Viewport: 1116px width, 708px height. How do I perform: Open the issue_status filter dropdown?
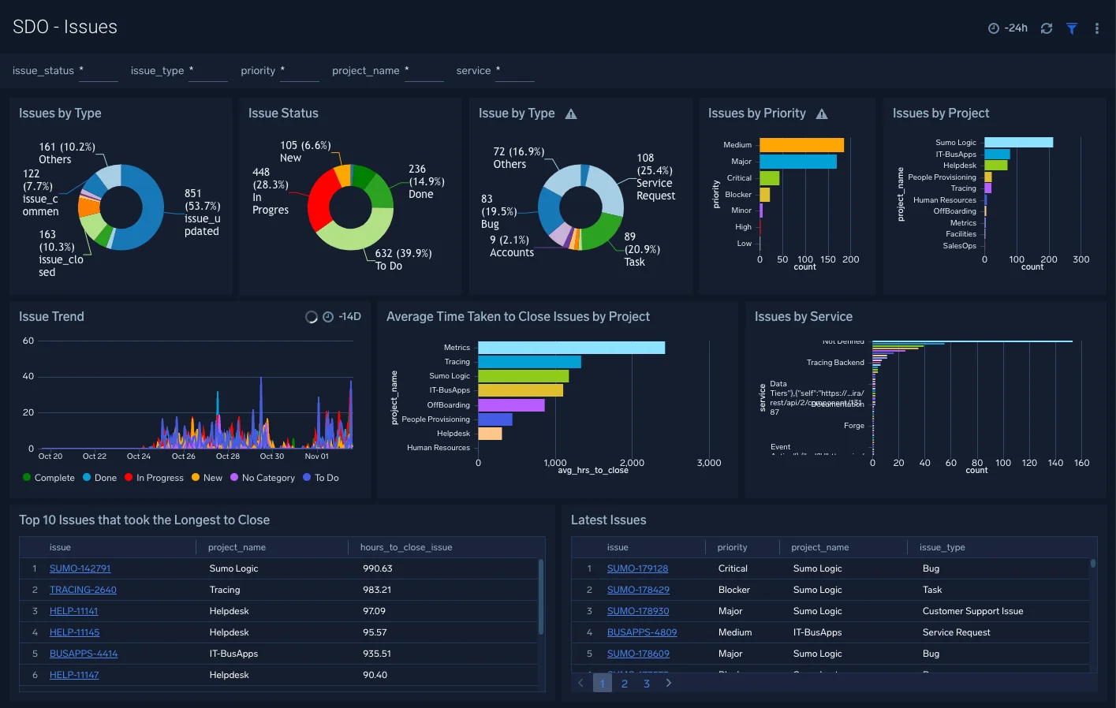pyautogui.click(x=98, y=75)
